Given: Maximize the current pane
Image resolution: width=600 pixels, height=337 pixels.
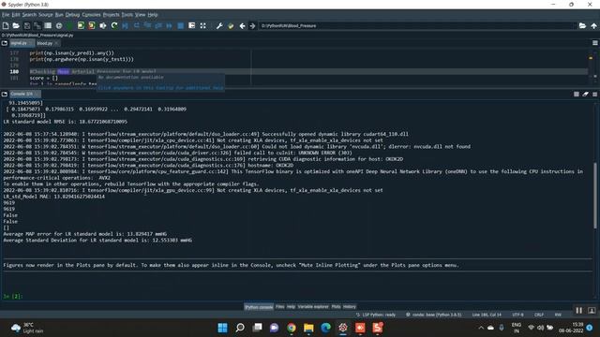Looking at the screenshot, I should coord(191,25).
